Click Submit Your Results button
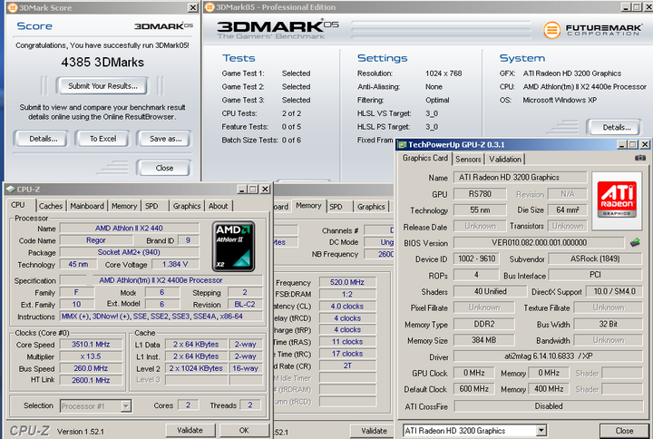This screenshot has height=439, width=653. coord(102,86)
